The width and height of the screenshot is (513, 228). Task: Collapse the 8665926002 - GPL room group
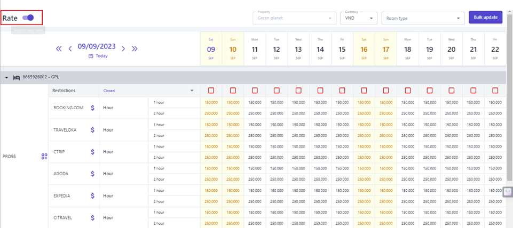coord(7,78)
